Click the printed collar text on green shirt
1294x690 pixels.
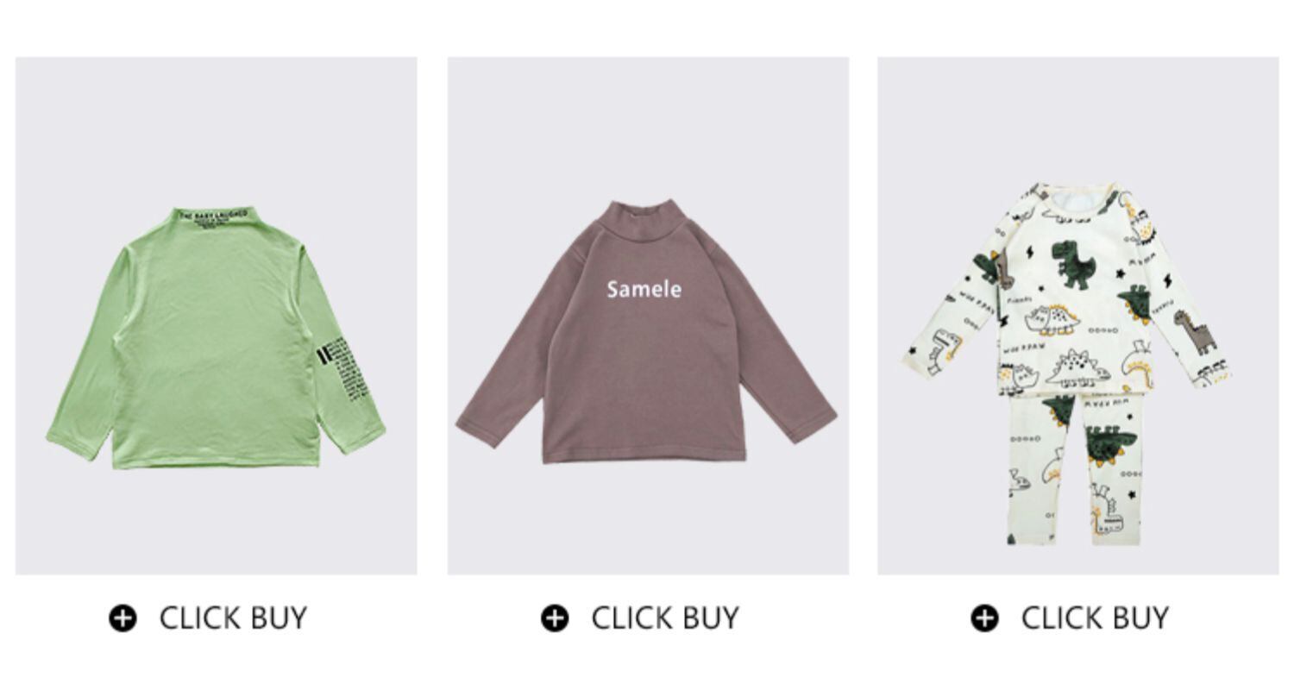(212, 217)
